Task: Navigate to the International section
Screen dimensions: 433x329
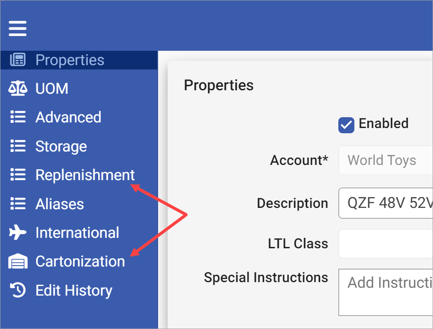Action: (x=77, y=233)
